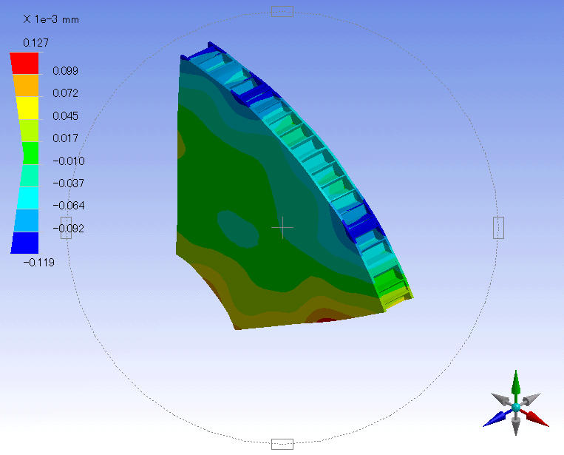
Task: Click the downward gray arrow of triad
Action: pyautogui.click(x=516, y=424)
